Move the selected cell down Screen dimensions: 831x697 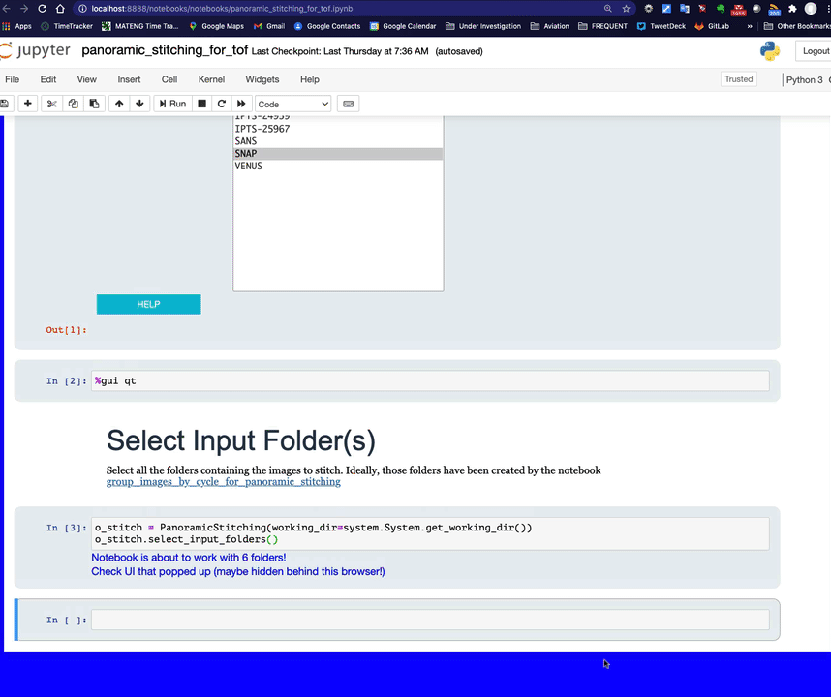pos(139,104)
